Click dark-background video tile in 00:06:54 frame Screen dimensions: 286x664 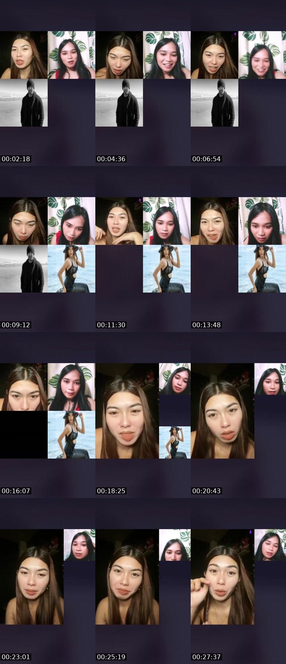pos(214,55)
